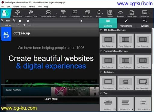The height and width of the screenshot is (112, 154).
Task: Collapse Framework Based Layouts section
Action: [x=101, y=51]
